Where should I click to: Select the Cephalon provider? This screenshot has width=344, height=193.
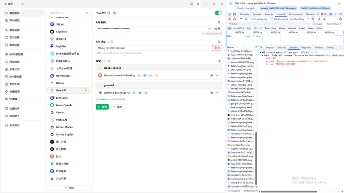click(x=69, y=31)
